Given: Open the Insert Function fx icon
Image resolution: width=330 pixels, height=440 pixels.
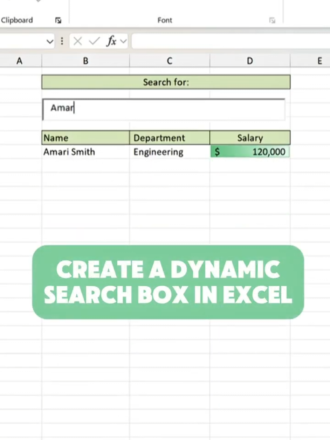Looking at the screenshot, I should 111,41.
